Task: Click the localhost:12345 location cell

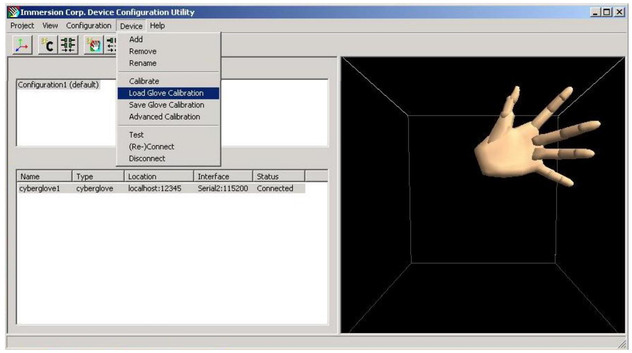Action: 155,188
